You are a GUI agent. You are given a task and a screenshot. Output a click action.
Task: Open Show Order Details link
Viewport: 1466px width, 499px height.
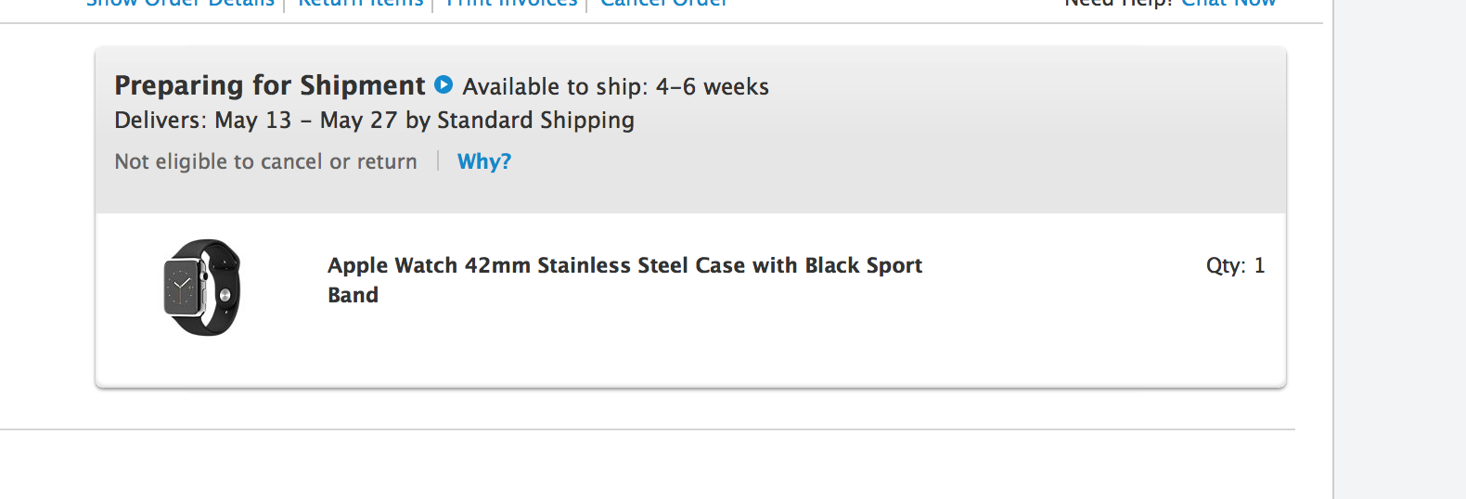(180, 3)
